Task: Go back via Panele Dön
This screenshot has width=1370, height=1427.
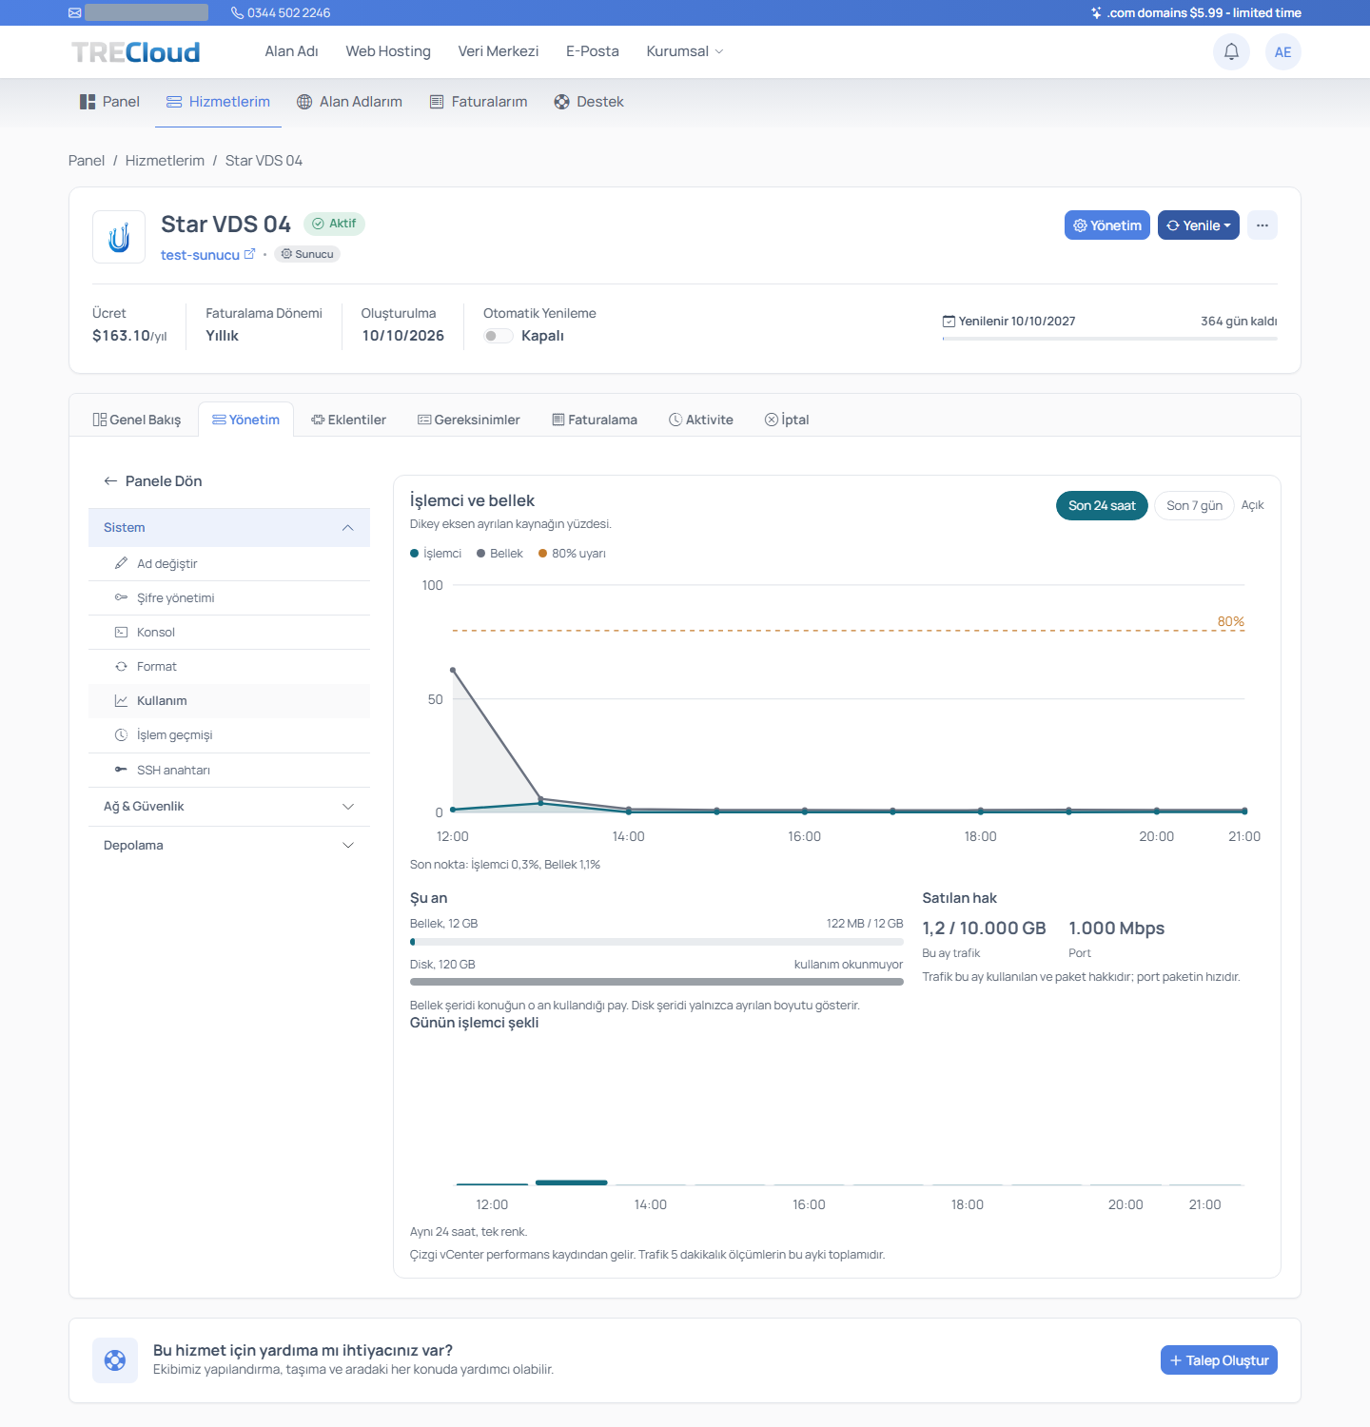Action: pos(153,481)
